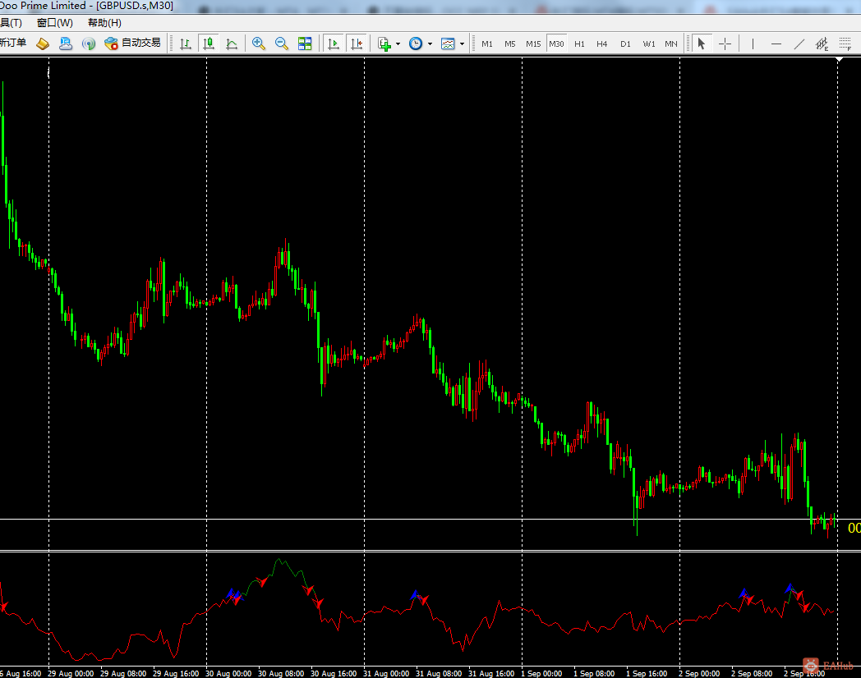Screen dimensions: 861x678
Task: Click the chart shift triangle marker at top
Action: point(839,59)
